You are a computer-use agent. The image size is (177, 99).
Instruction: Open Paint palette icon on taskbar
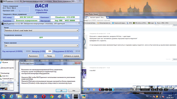tap(60, 96)
